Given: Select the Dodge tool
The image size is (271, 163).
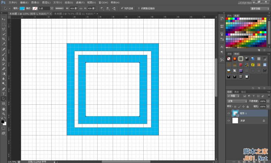Looking at the screenshot, I should [3, 84].
